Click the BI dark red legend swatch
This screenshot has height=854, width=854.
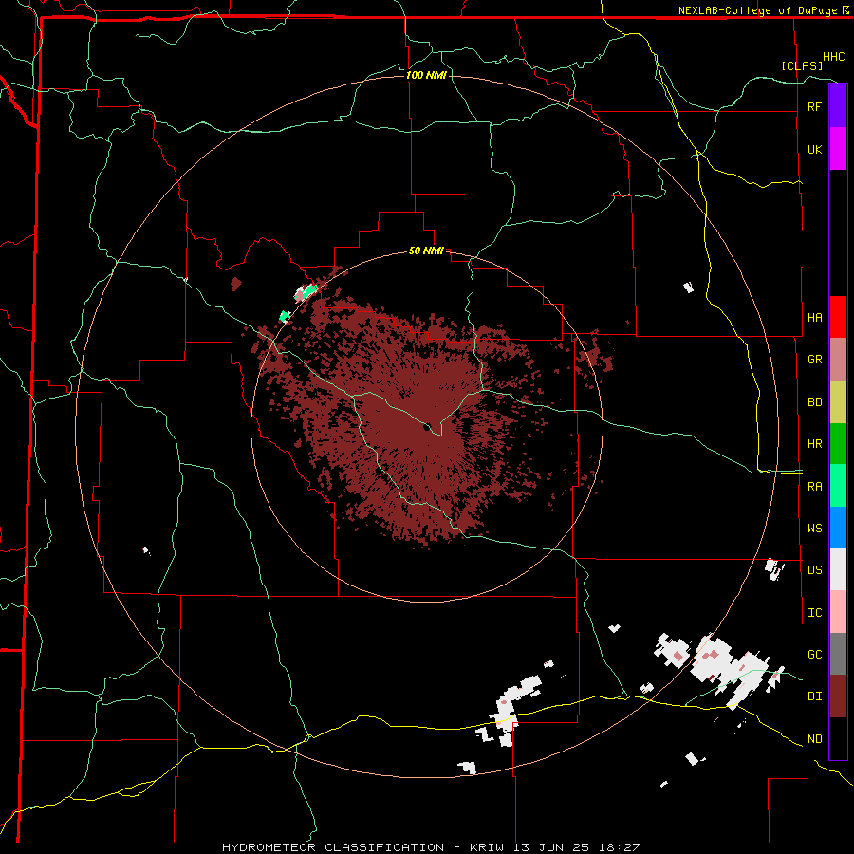(x=838, y=696)
